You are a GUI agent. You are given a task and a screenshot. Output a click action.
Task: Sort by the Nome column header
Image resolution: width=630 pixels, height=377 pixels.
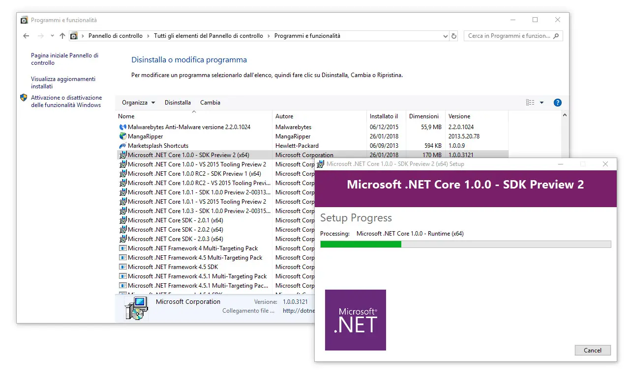tap(194, 116)
